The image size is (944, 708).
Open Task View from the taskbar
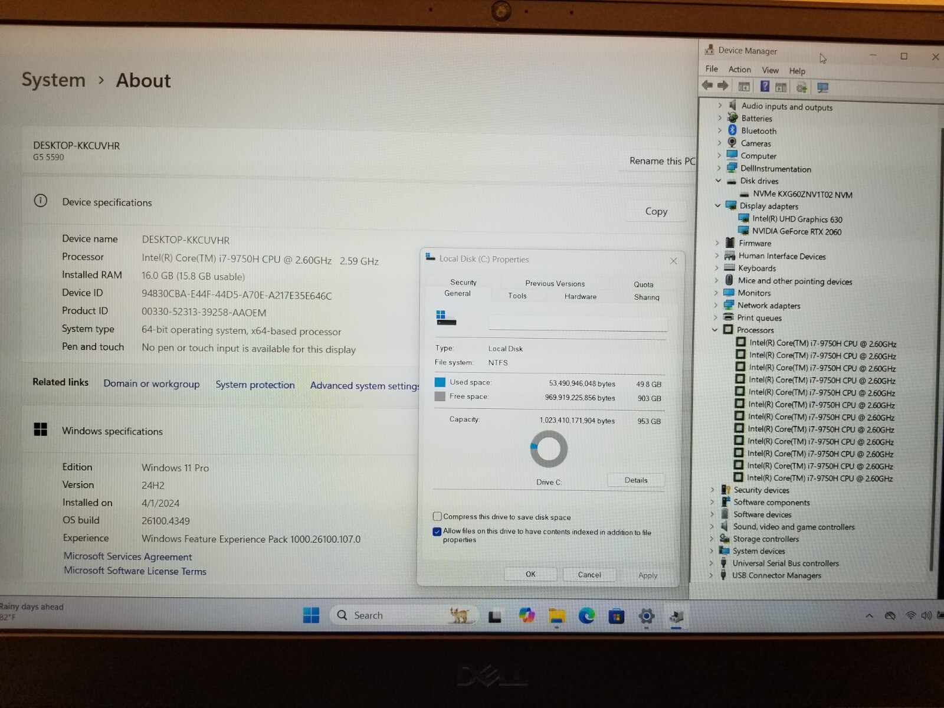495,617
